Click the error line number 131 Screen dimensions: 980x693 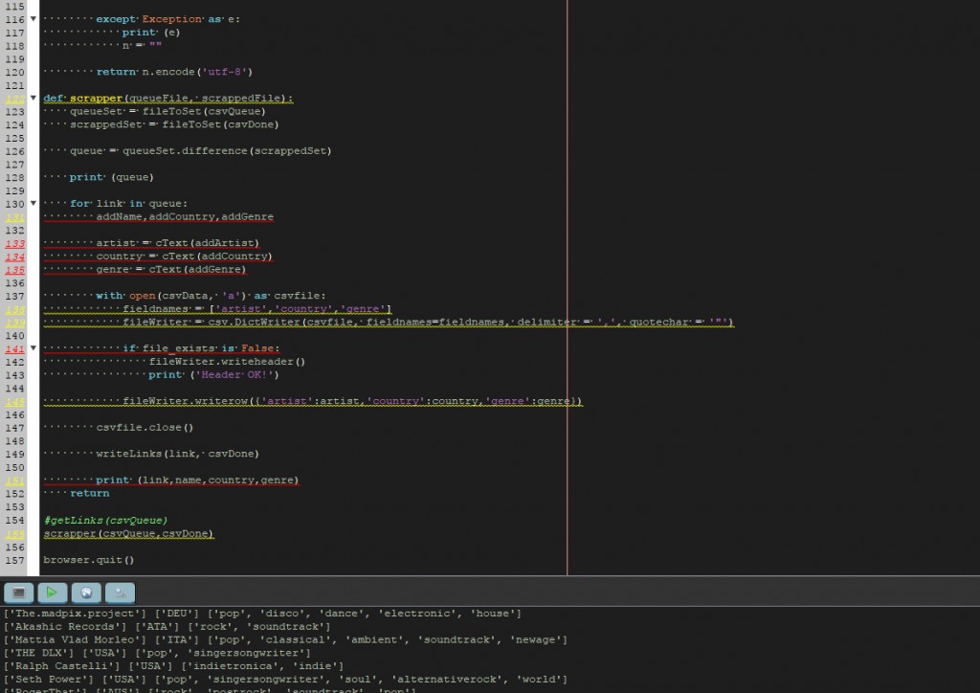[x=14, y=217]
